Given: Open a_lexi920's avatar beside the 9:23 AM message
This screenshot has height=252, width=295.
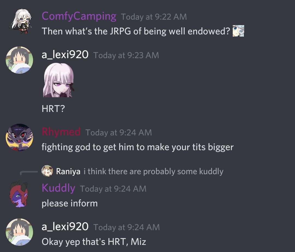Looking at the screenshot, I should click(x=19, y=60).
